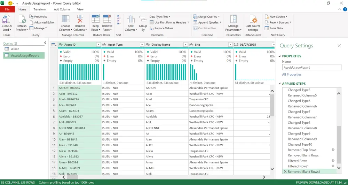Open query Properties
The image size is (348, 185).
[38, 17]
